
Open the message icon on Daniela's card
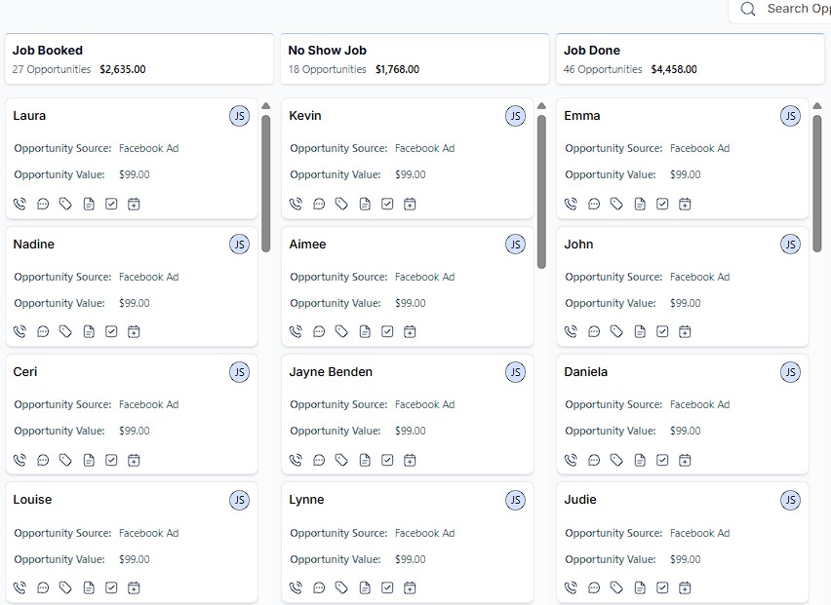[x=594, y=460]
